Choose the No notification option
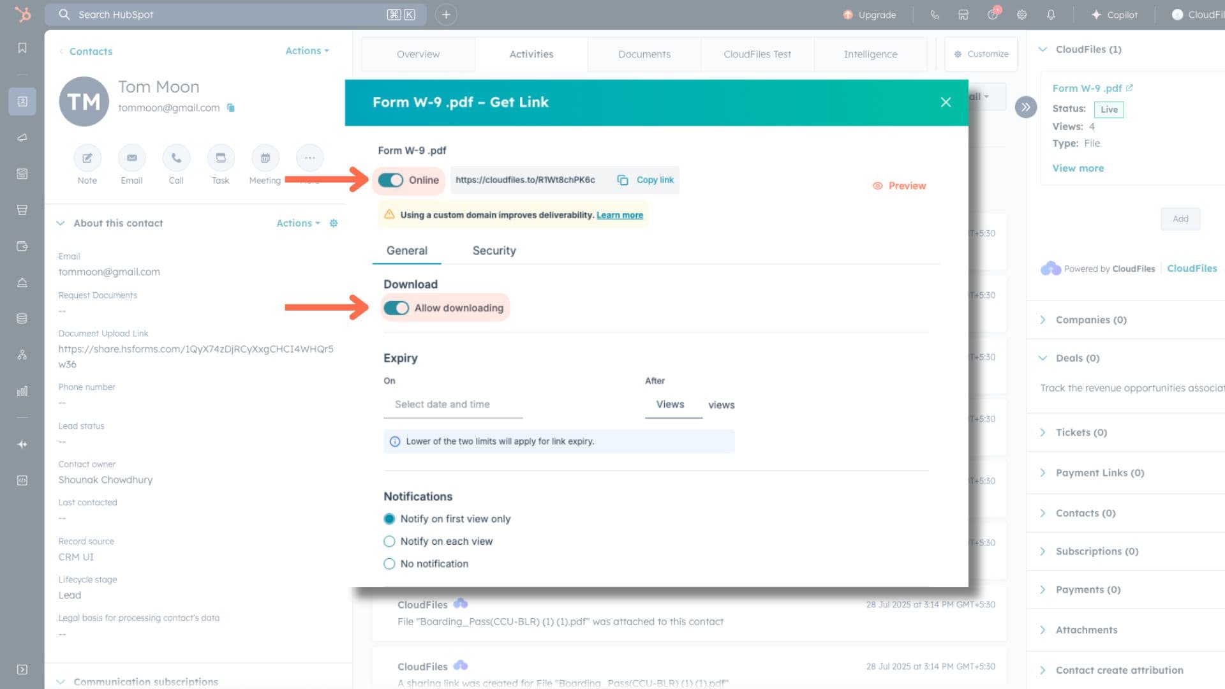1225x689 pixels. [x=389, y=564]
